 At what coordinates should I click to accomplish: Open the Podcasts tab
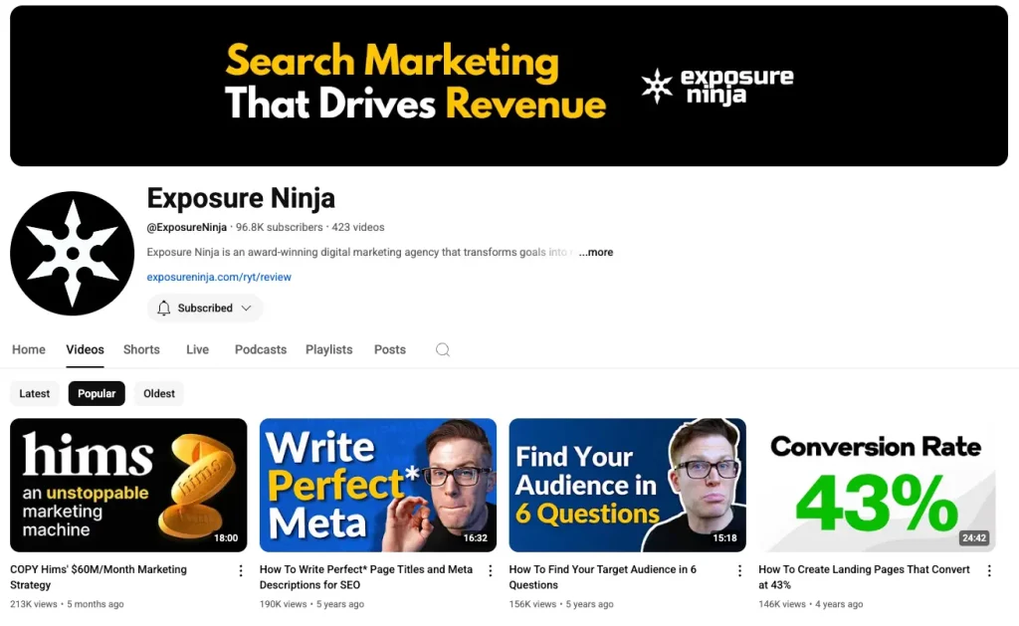(261, 349)
